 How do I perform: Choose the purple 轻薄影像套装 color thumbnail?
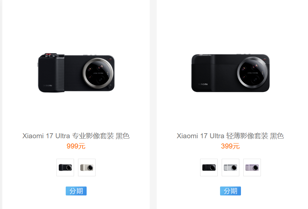(x=252, y=168)
